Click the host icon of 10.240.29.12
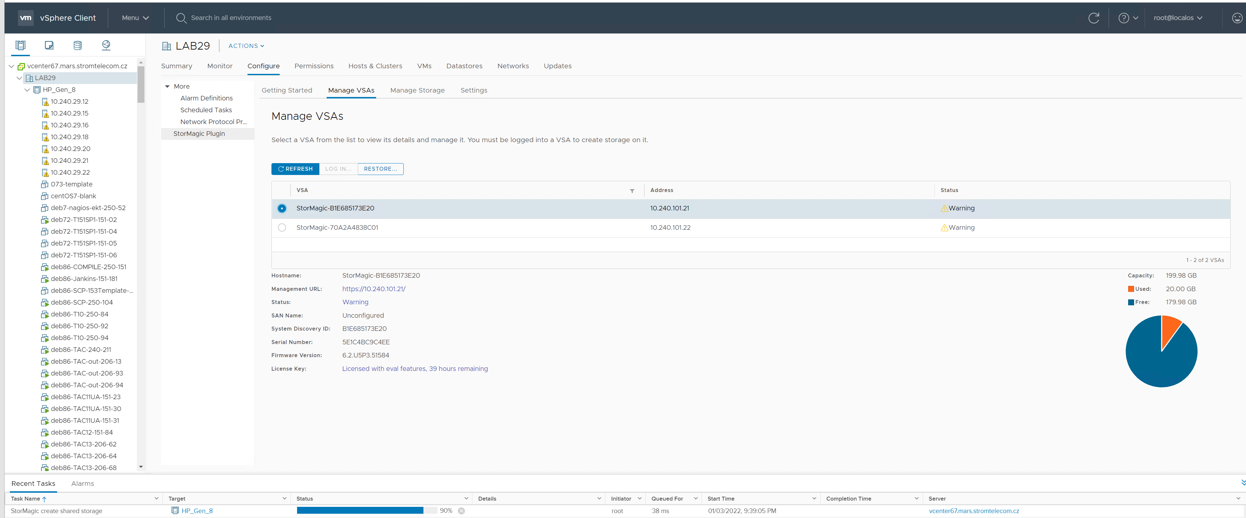The height and width of the screenshot is (518, 1246). (45, 101)
